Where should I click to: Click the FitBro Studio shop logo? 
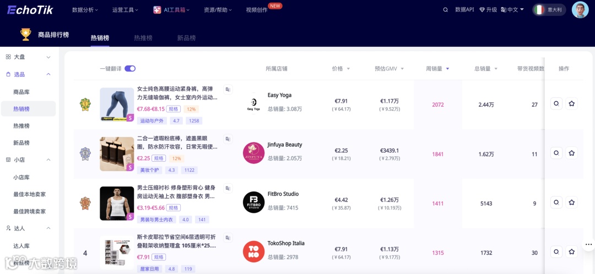coord(253,202)
